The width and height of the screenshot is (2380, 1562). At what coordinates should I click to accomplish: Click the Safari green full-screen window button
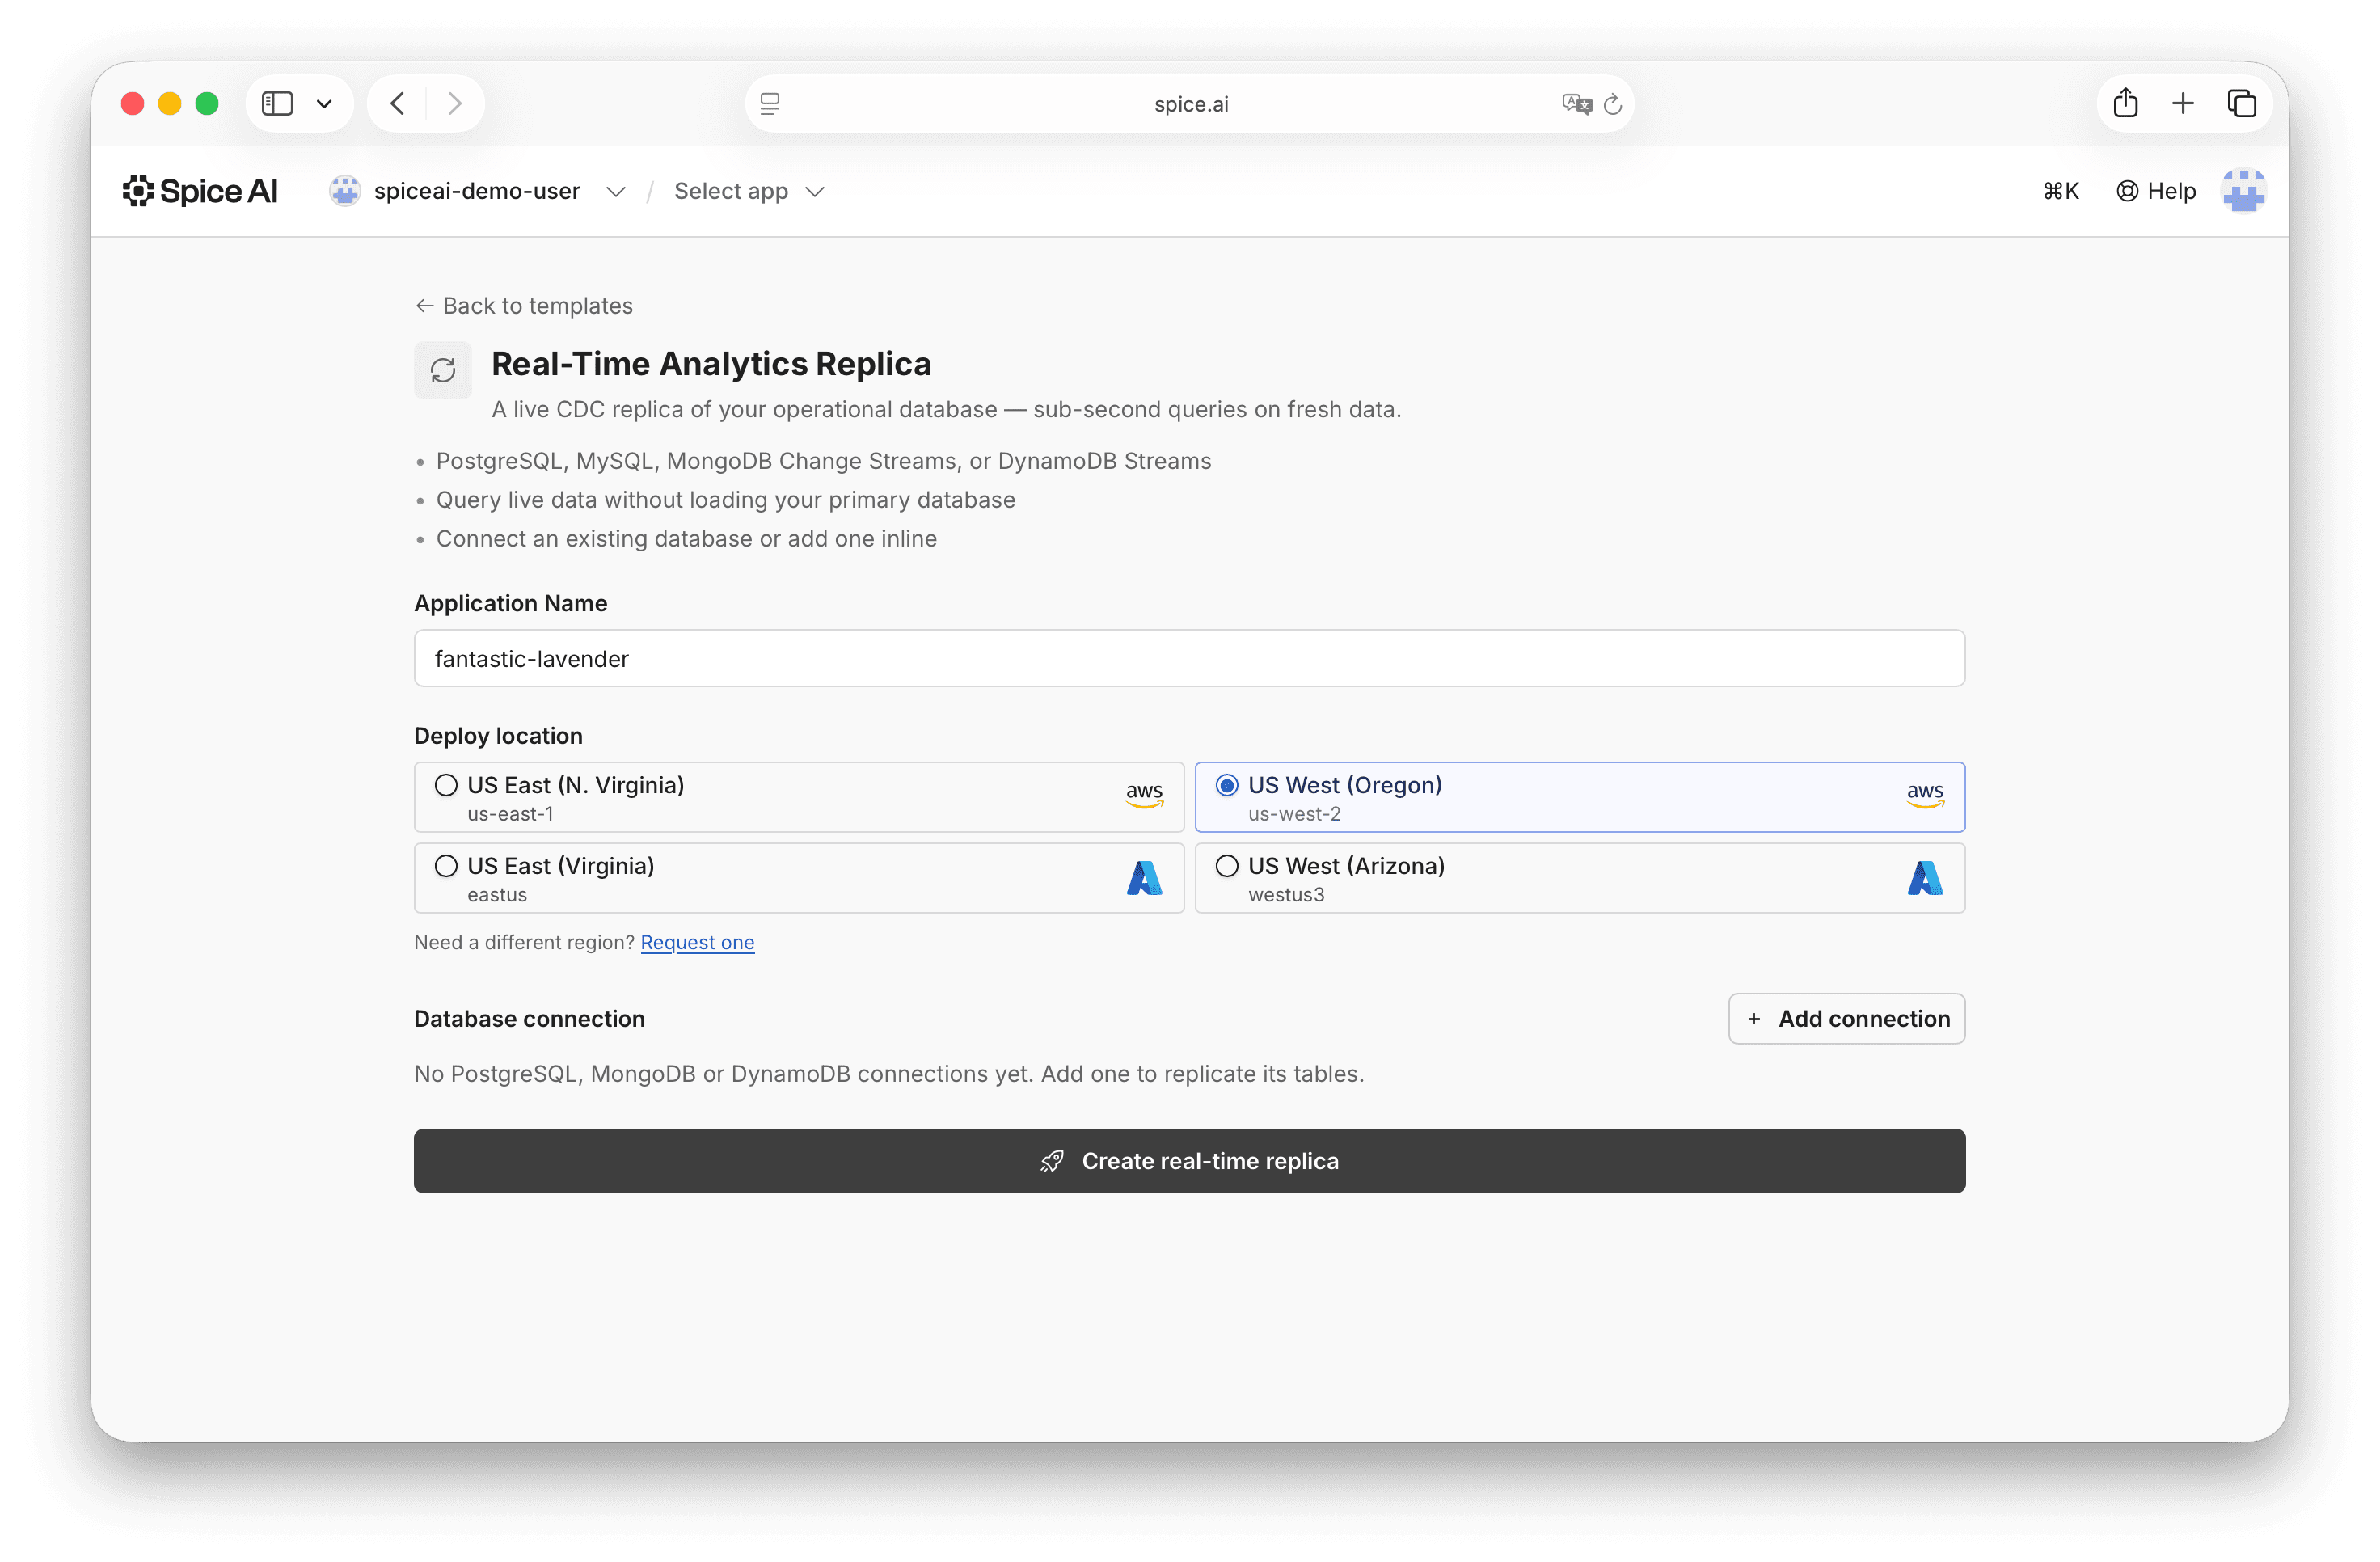[x=207, y=104]
